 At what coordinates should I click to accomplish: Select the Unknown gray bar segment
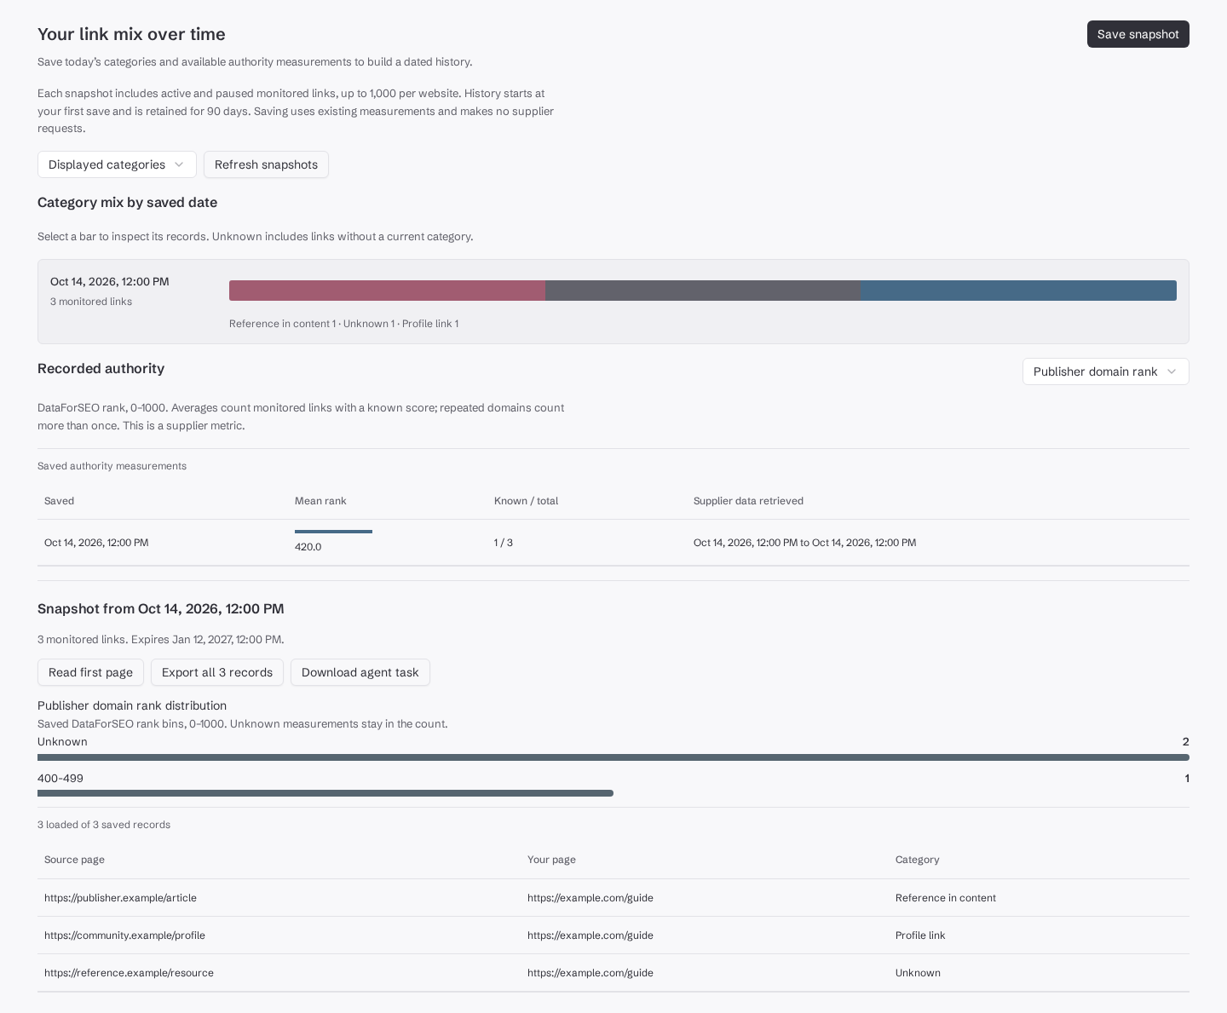703,291
